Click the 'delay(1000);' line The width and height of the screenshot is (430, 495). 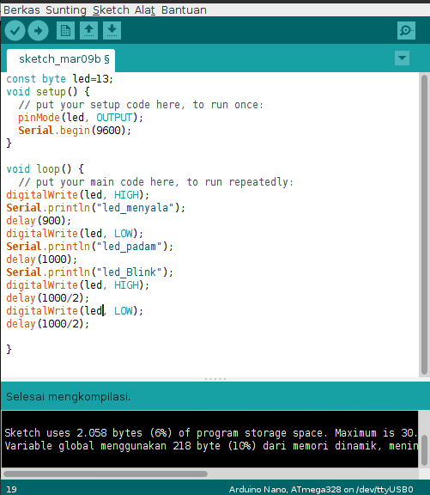[x=41, y=260]
